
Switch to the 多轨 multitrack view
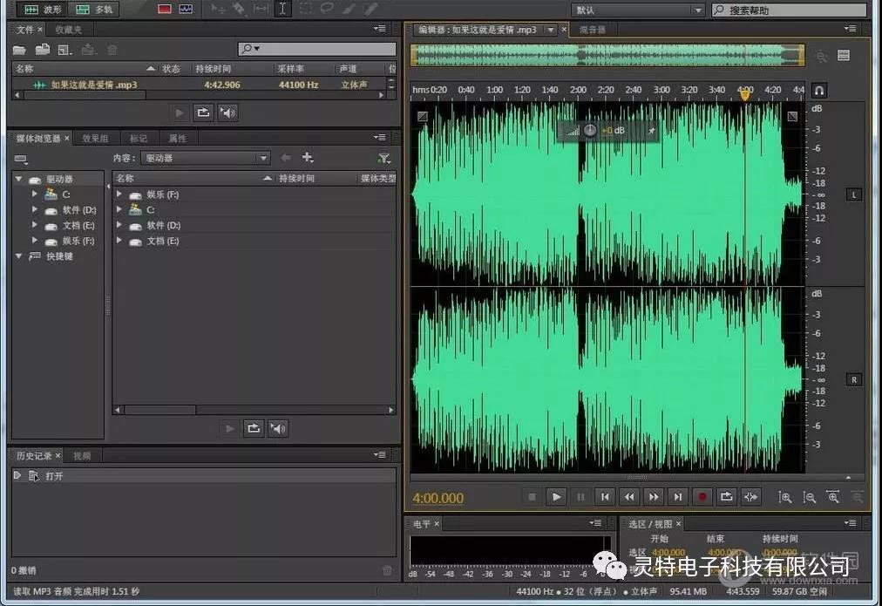click(x=93, y=9)
